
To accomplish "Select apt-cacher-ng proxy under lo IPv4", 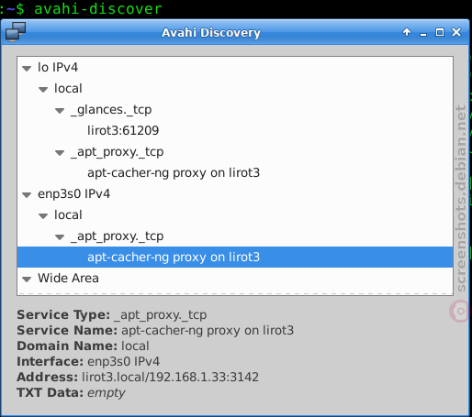I will pyautogui.click(x=174, y=172).
